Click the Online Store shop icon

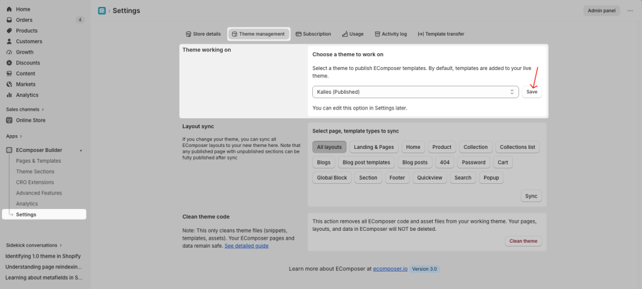9,120
